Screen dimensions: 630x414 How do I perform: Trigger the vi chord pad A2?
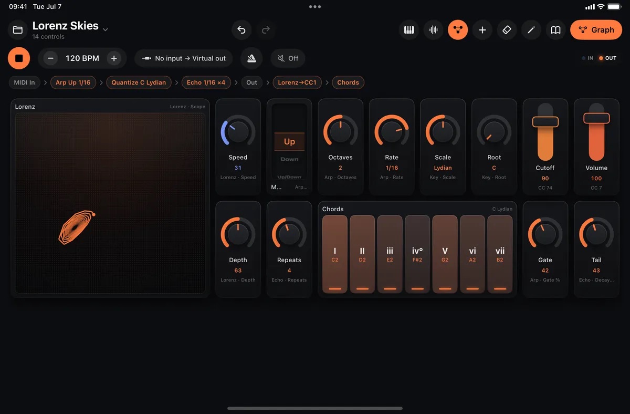point(472,254)
